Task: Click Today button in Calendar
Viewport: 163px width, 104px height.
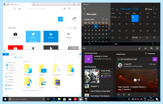Action: tap(149, 9)
